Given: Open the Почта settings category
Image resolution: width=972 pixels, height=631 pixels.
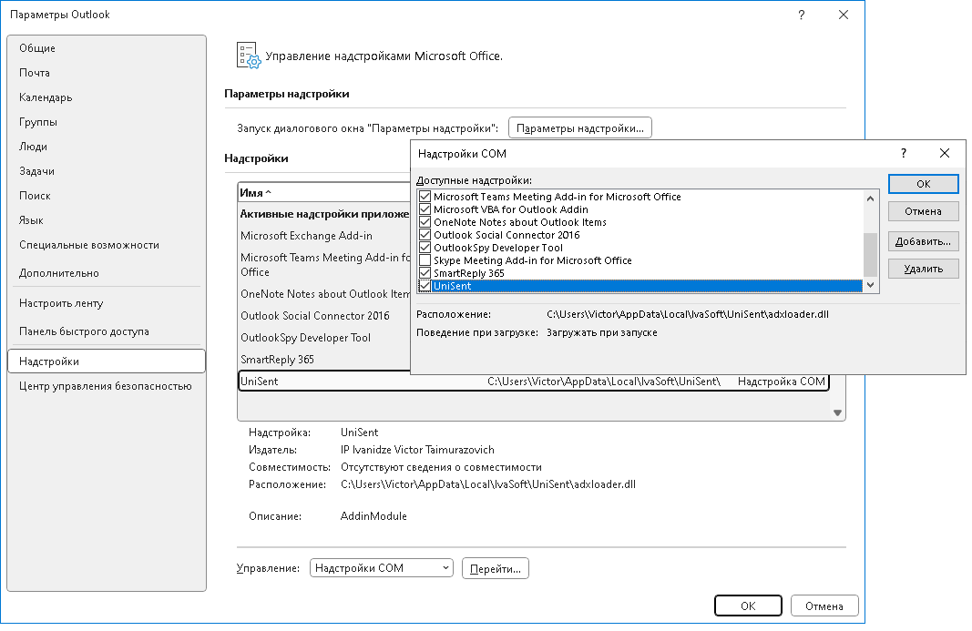Looking at the screenshot, I should click(x=107, y=73).
